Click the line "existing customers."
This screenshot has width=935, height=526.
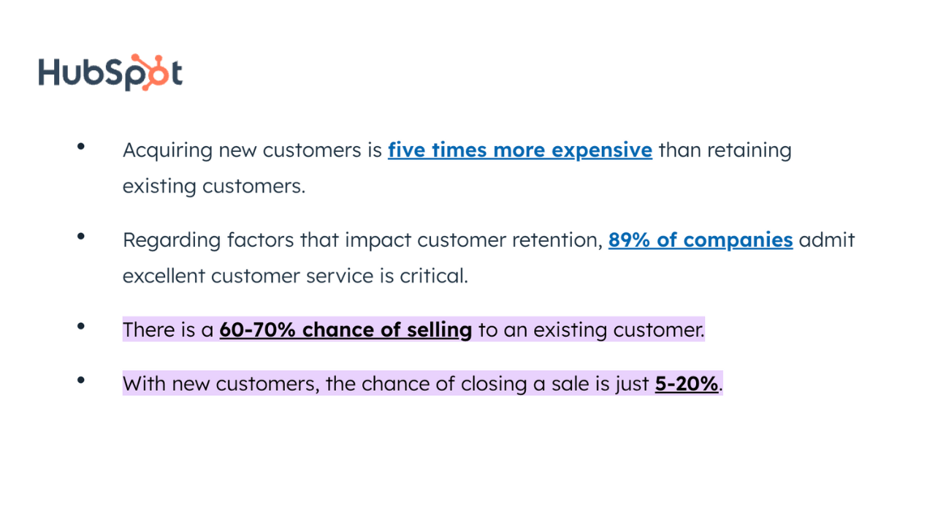coord(214,186)
